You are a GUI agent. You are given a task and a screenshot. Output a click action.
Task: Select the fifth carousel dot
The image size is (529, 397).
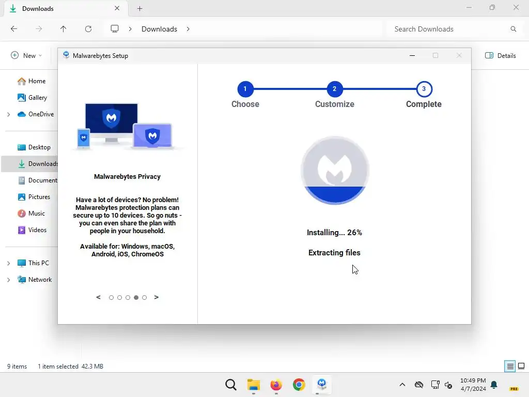click(x=145, y=297)
